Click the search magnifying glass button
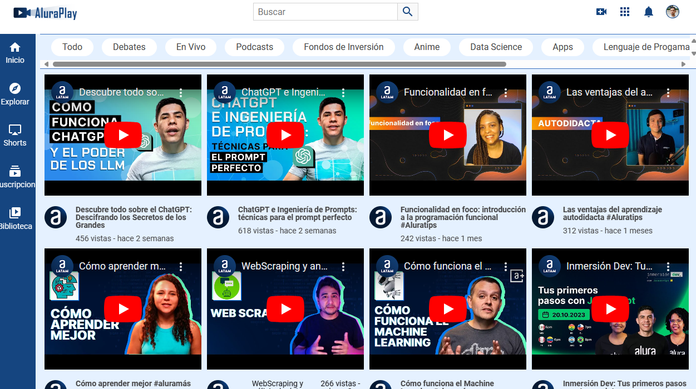Image resolution: width=696 pixels, height=389 pixels. (407, 12)
